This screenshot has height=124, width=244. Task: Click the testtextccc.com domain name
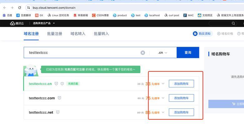(x=42, y=98)
